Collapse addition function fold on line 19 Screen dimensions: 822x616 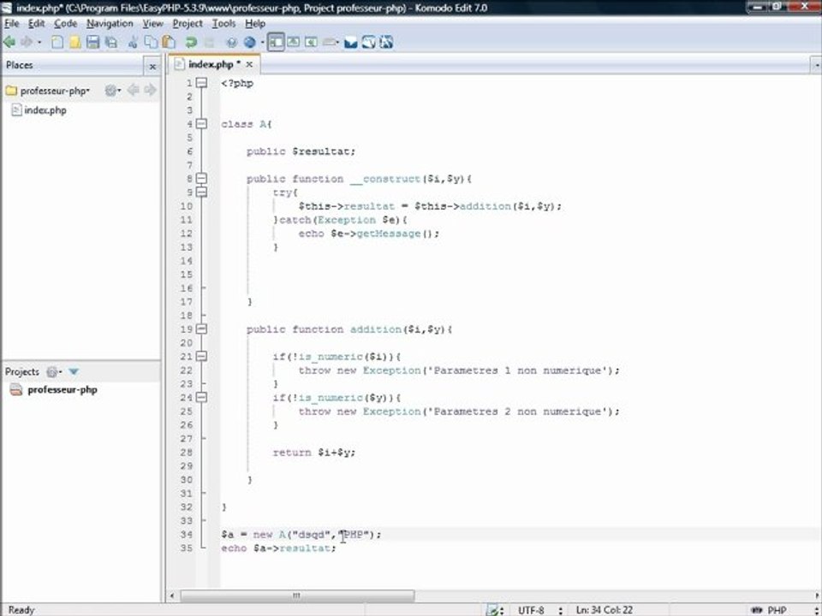pyautogui.click(x=201, y=329)
